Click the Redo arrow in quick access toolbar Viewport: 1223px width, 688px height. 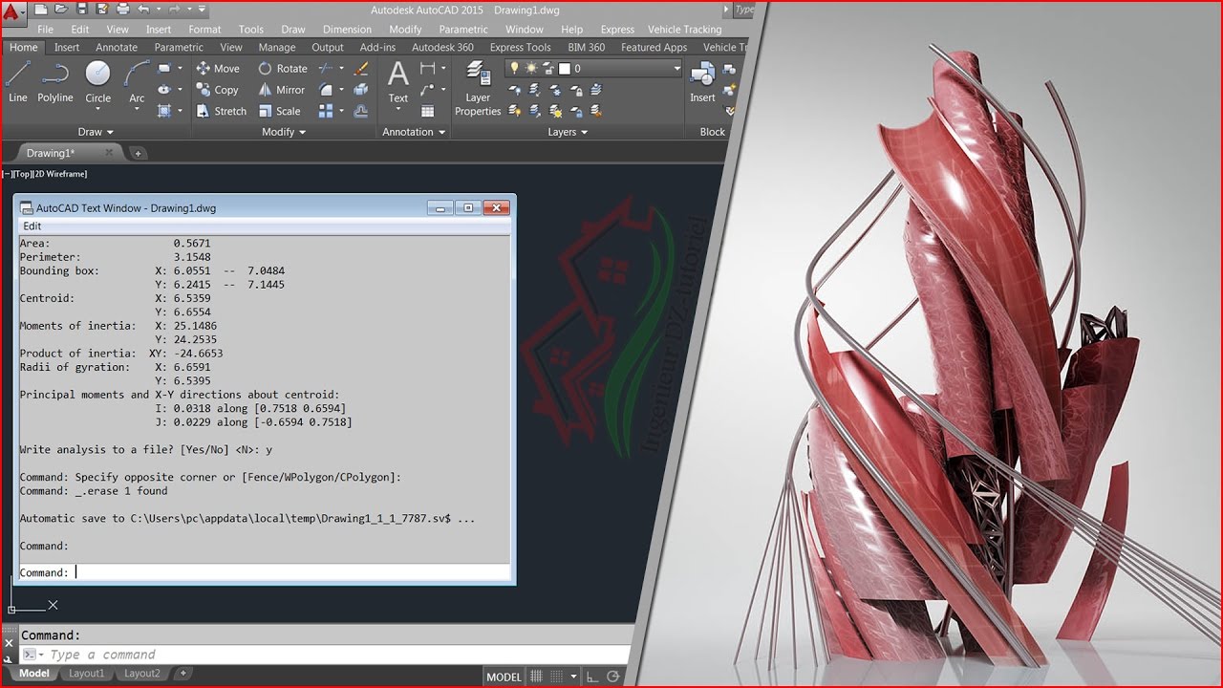[x=173, y=10]
